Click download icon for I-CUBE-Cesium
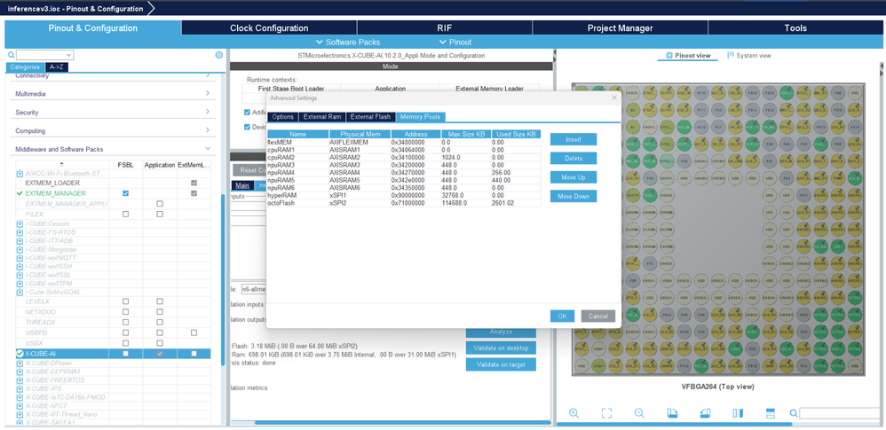 pos(20,224)
